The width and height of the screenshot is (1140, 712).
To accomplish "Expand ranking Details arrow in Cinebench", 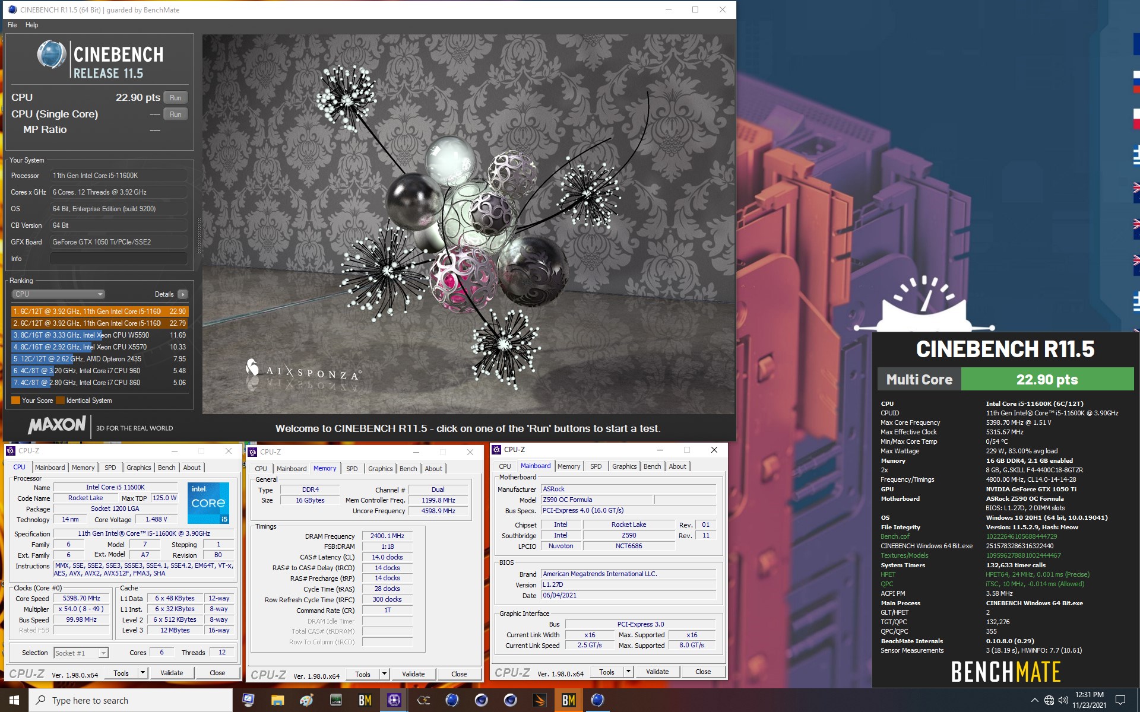I will 183,294.
